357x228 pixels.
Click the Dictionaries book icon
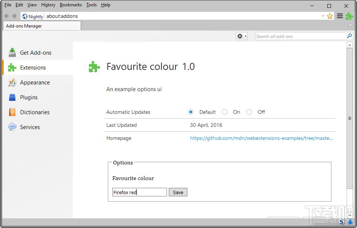coord(12,112)
